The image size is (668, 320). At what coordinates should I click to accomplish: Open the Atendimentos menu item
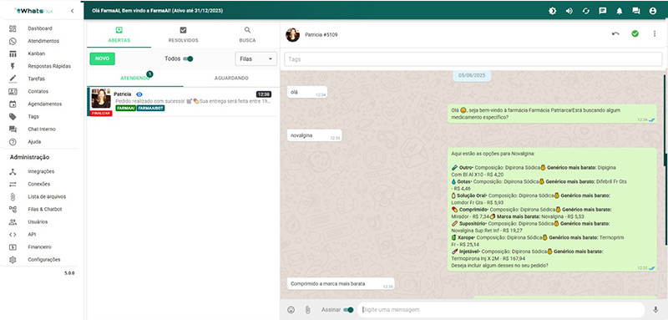point(43,41)
